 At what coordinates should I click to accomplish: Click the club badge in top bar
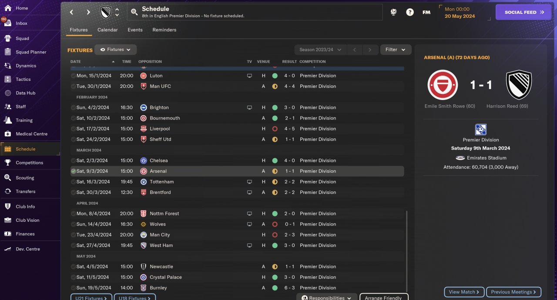106,12
